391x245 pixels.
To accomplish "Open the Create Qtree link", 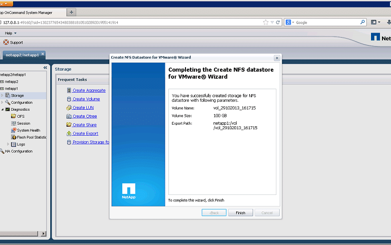I will click(x=85, y=116).
